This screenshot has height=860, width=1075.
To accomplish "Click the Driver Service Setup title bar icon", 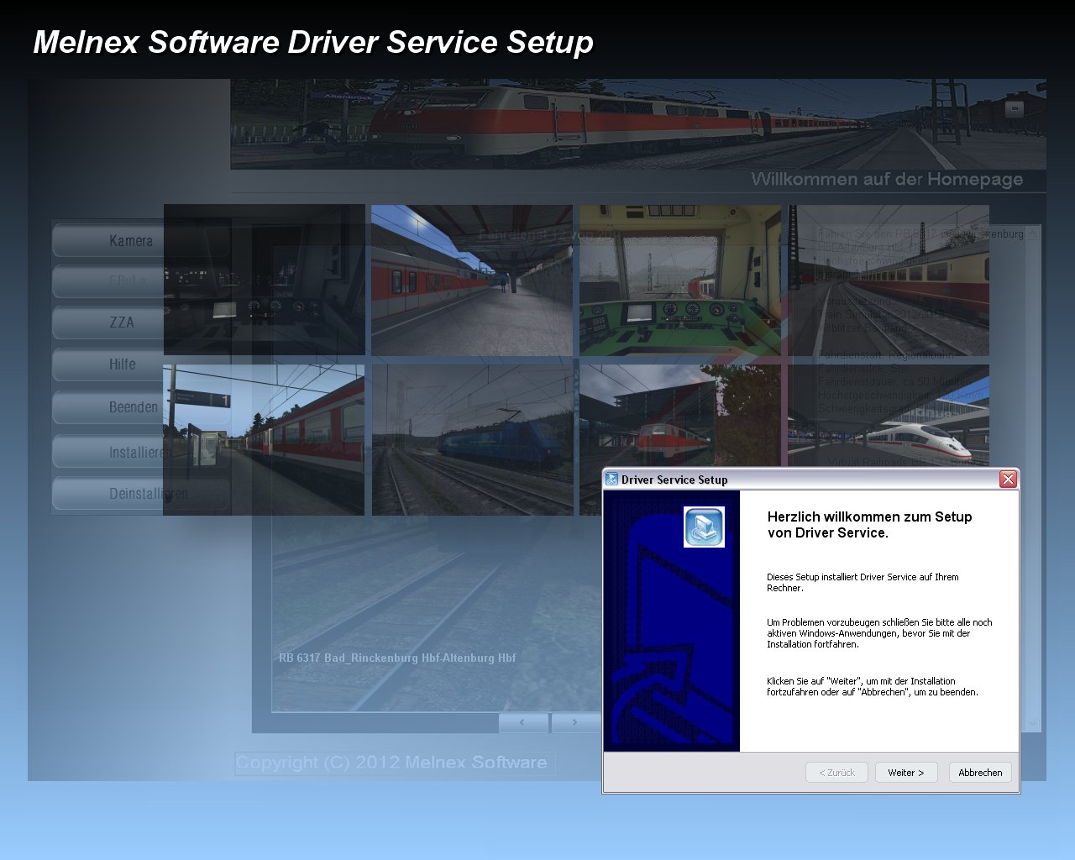I will pyautogui.click(x=611, y=480).
